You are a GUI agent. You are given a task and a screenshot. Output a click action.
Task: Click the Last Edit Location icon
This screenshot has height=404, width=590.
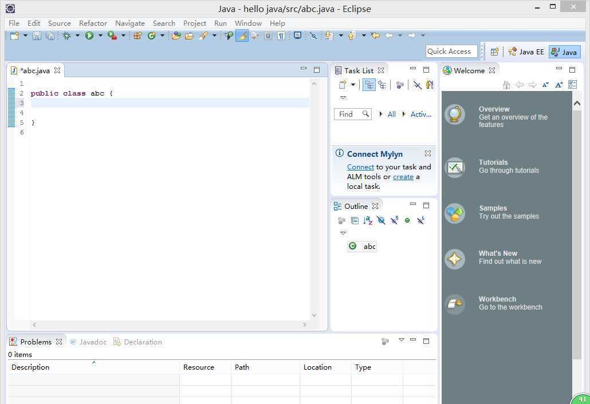tap(375, 35)
